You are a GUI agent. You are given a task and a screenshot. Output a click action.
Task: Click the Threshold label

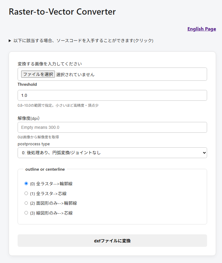click(x=27, y=84)
